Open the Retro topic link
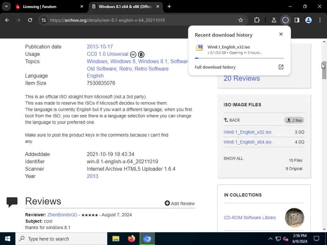327x245 pixels. pyautogui.click(x=125, y=69)
